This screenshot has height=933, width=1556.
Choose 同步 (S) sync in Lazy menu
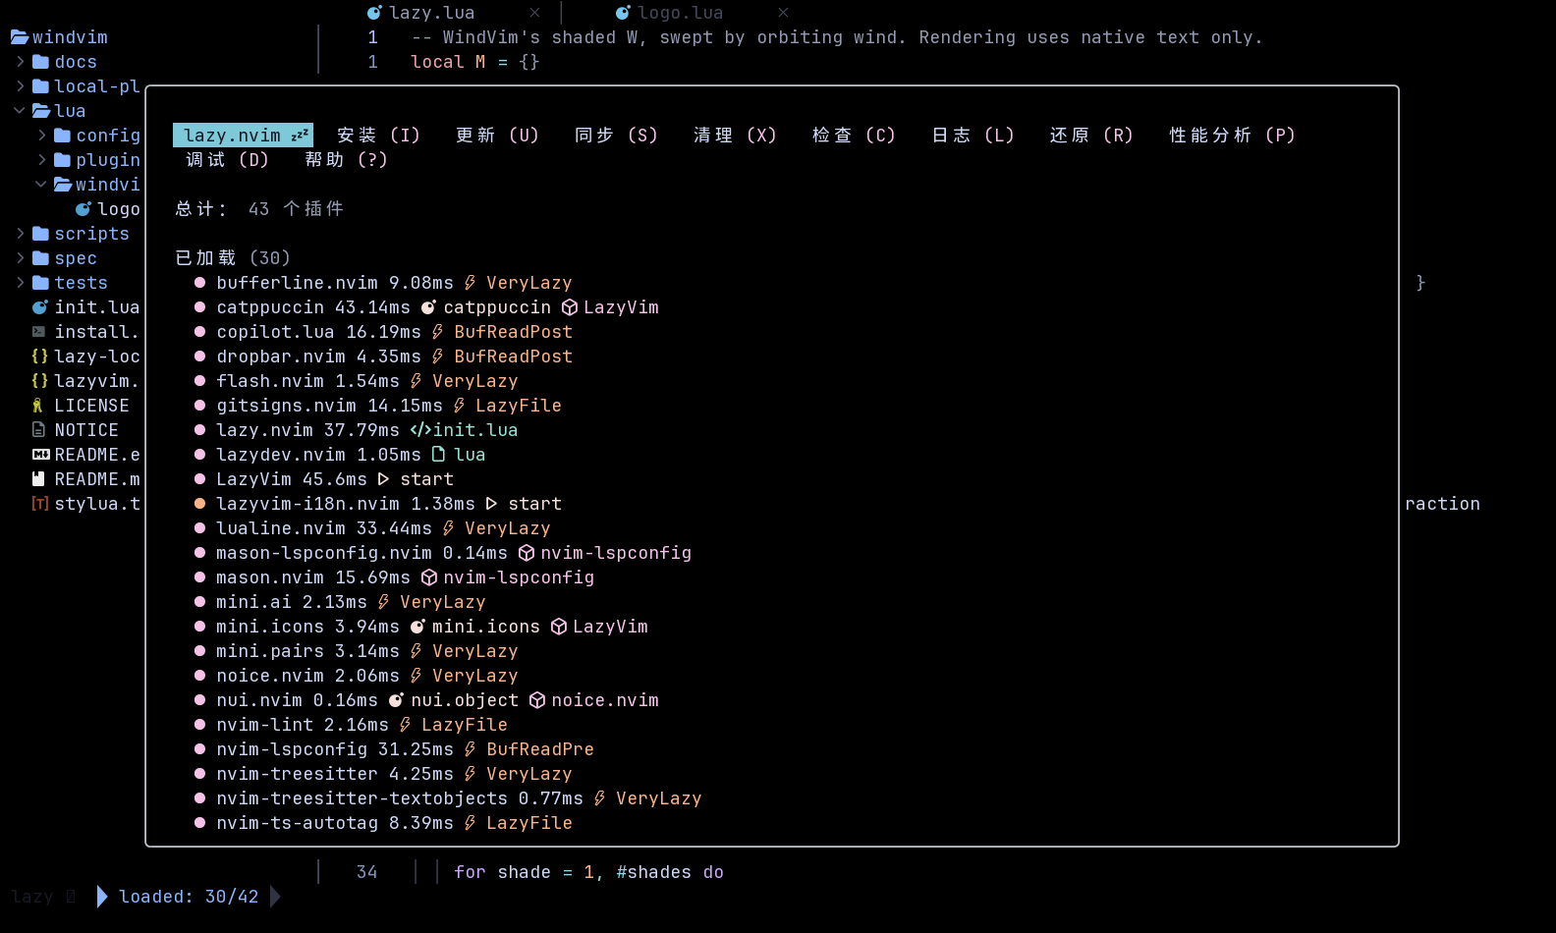coord(616,136)
